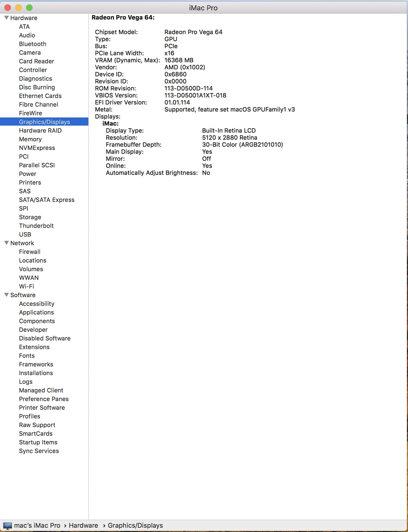Select Logs in the sidebar
Viewport: 408px width, 532px height.
(x=26, y=381)
